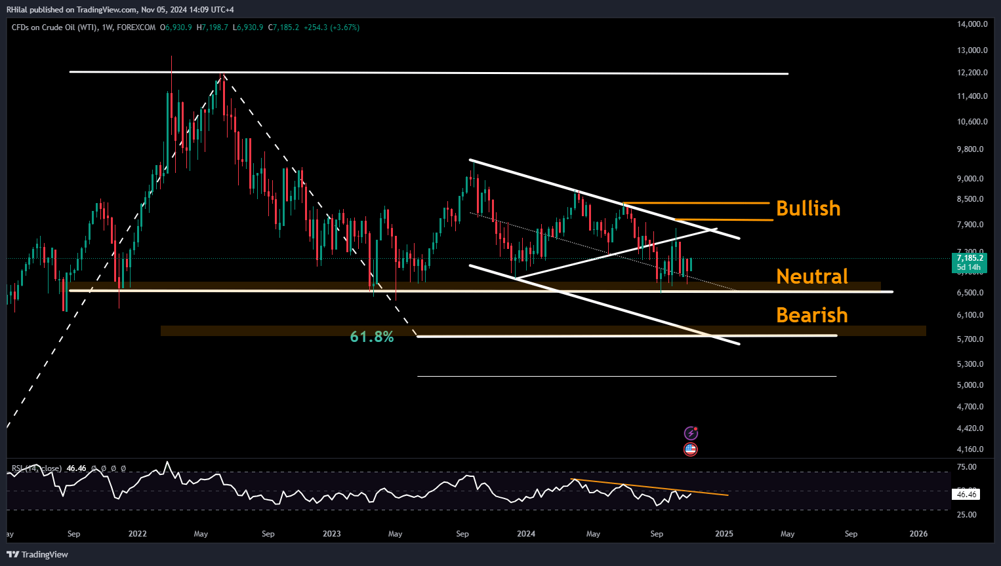Click the 2024 label on time axis
The image size is (1001, 566).
tap(526, 534)
